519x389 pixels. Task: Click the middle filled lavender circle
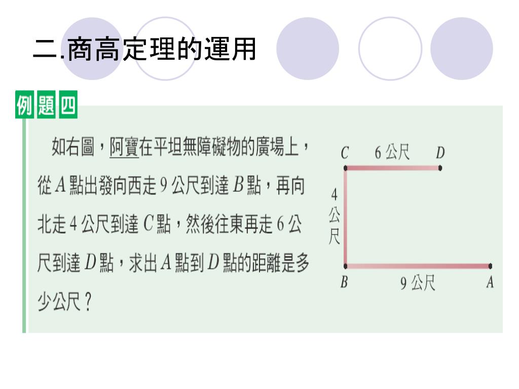click(308, 49)
